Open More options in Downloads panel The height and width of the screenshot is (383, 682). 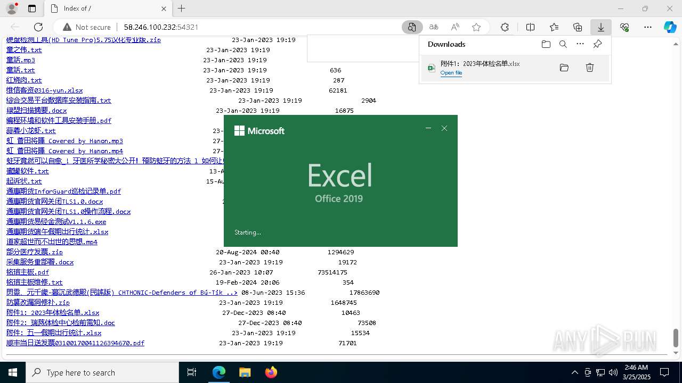580,44
